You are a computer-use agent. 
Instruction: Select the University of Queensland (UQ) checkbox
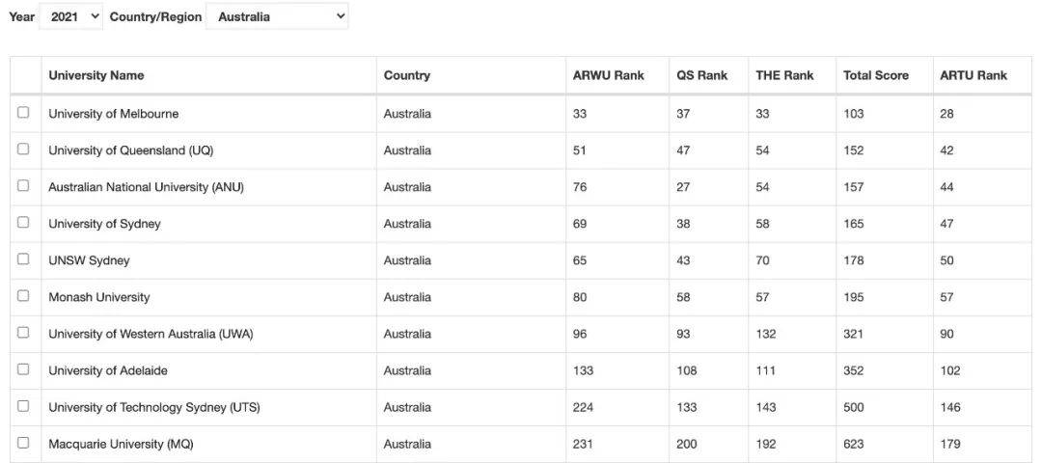tap(23, 150)
